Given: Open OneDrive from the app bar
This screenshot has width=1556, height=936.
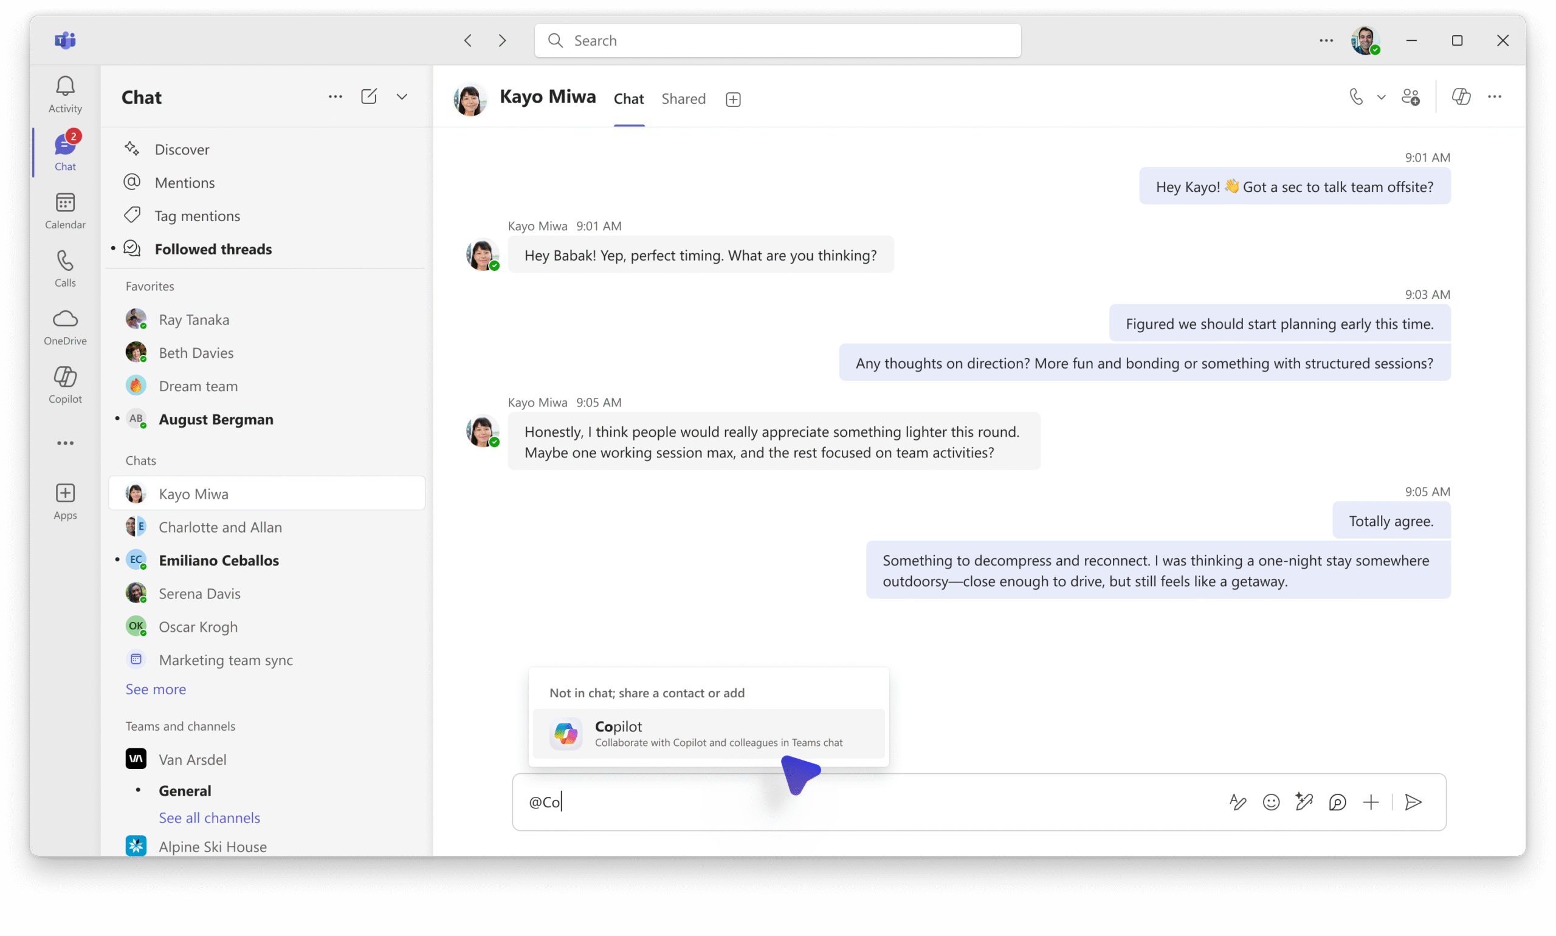Looking at the screenshot, I should (64, 326).
